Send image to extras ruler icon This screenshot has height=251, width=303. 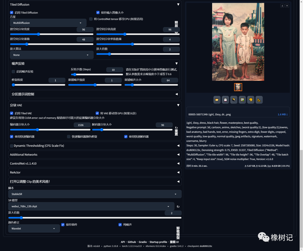point(259,100)
